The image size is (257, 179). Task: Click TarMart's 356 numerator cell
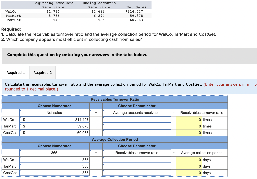[63, 166]
